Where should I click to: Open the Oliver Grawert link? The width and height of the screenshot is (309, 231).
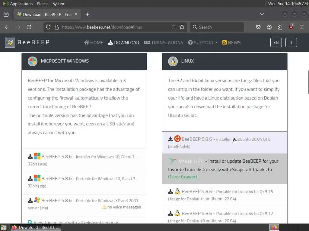pyautogui.click(x=183, y=177)
